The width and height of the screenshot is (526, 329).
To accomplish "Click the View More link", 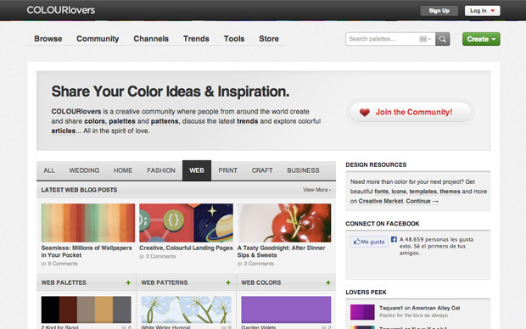I will point(316,190).
